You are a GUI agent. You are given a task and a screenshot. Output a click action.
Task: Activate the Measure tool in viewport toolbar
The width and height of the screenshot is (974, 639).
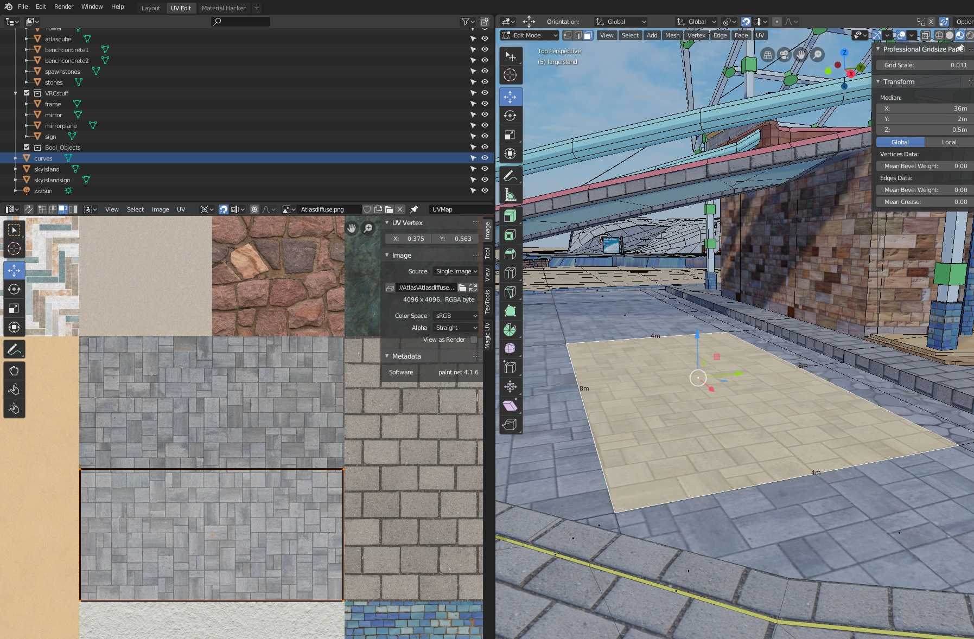pos(510,194)
